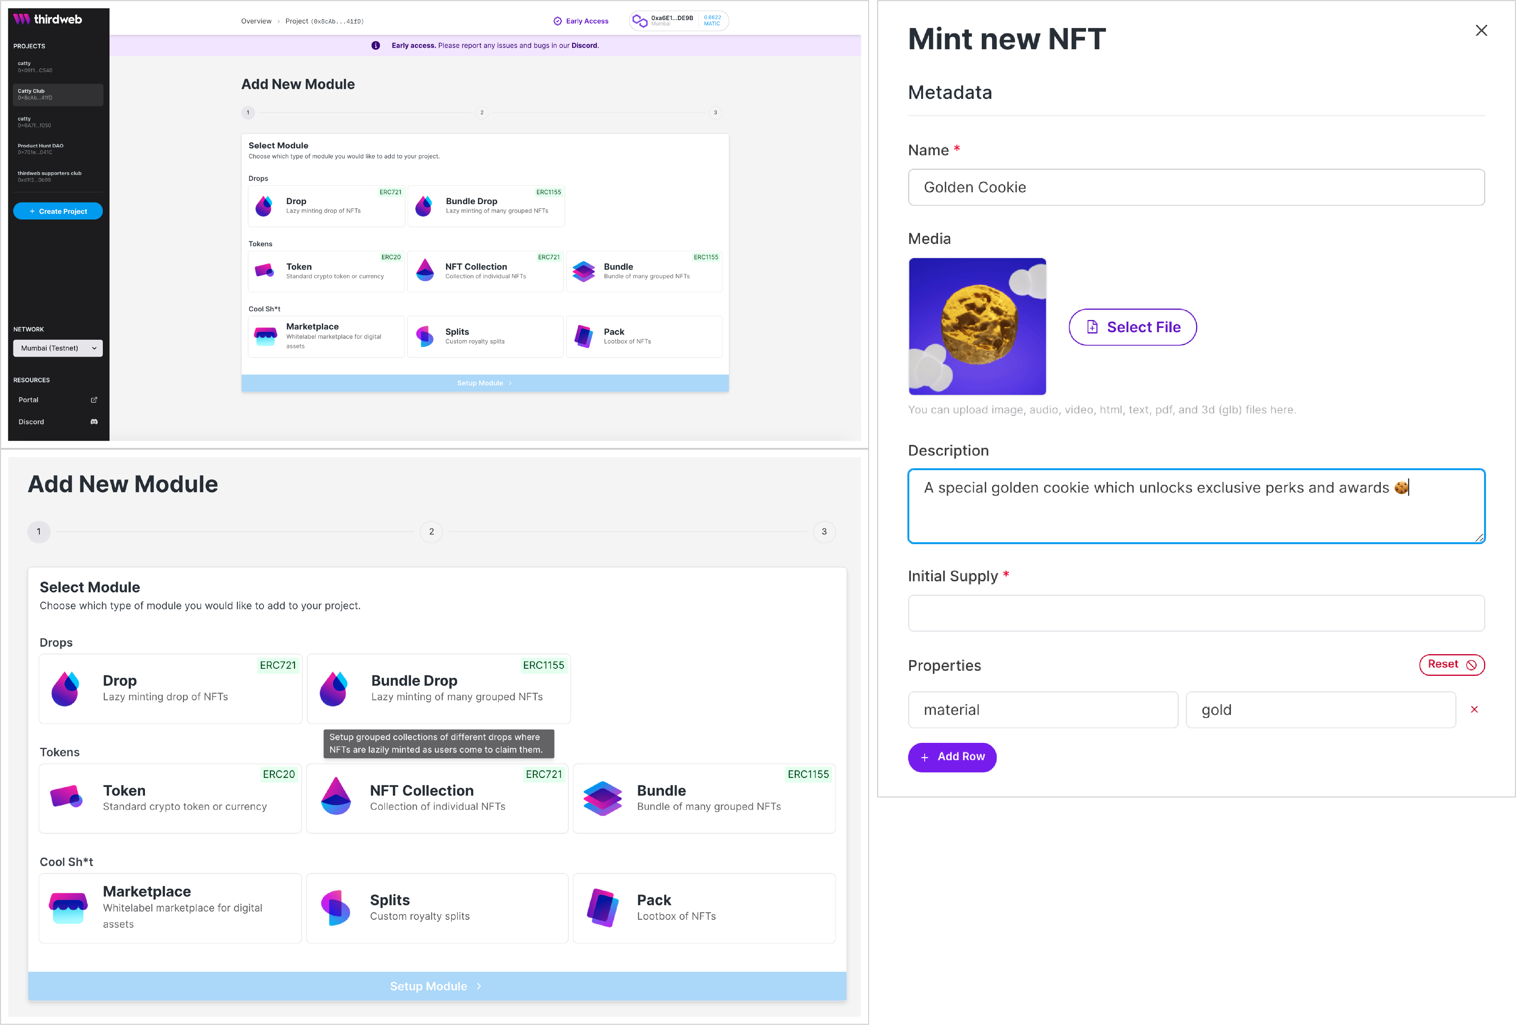Screen dimensions: 1516x1025
Task: Close the Mint new NFT panel
Action: 1481,31
